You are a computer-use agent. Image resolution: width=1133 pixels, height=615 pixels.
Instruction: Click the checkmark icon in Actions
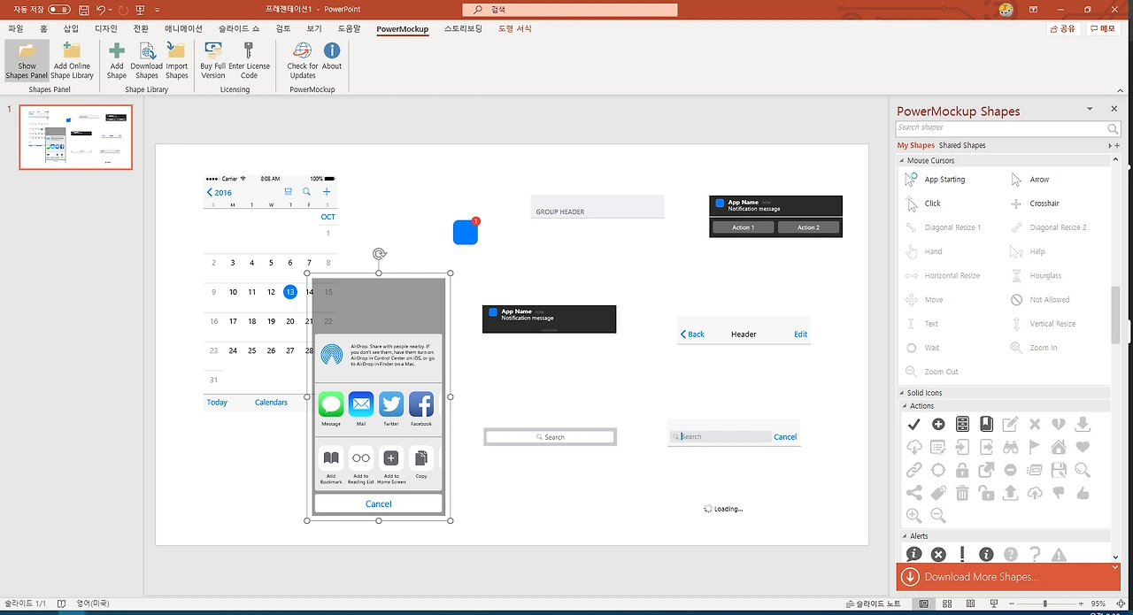click(x=913, y=425)
